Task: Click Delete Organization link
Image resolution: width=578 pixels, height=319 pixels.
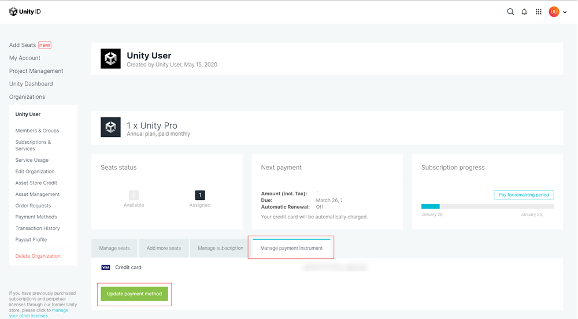Action: pyautogui.click(x=38, y=256)
